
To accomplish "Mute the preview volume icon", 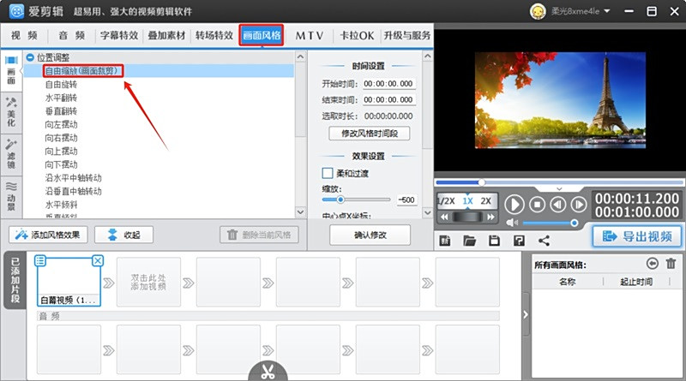I will coord(512,223).
